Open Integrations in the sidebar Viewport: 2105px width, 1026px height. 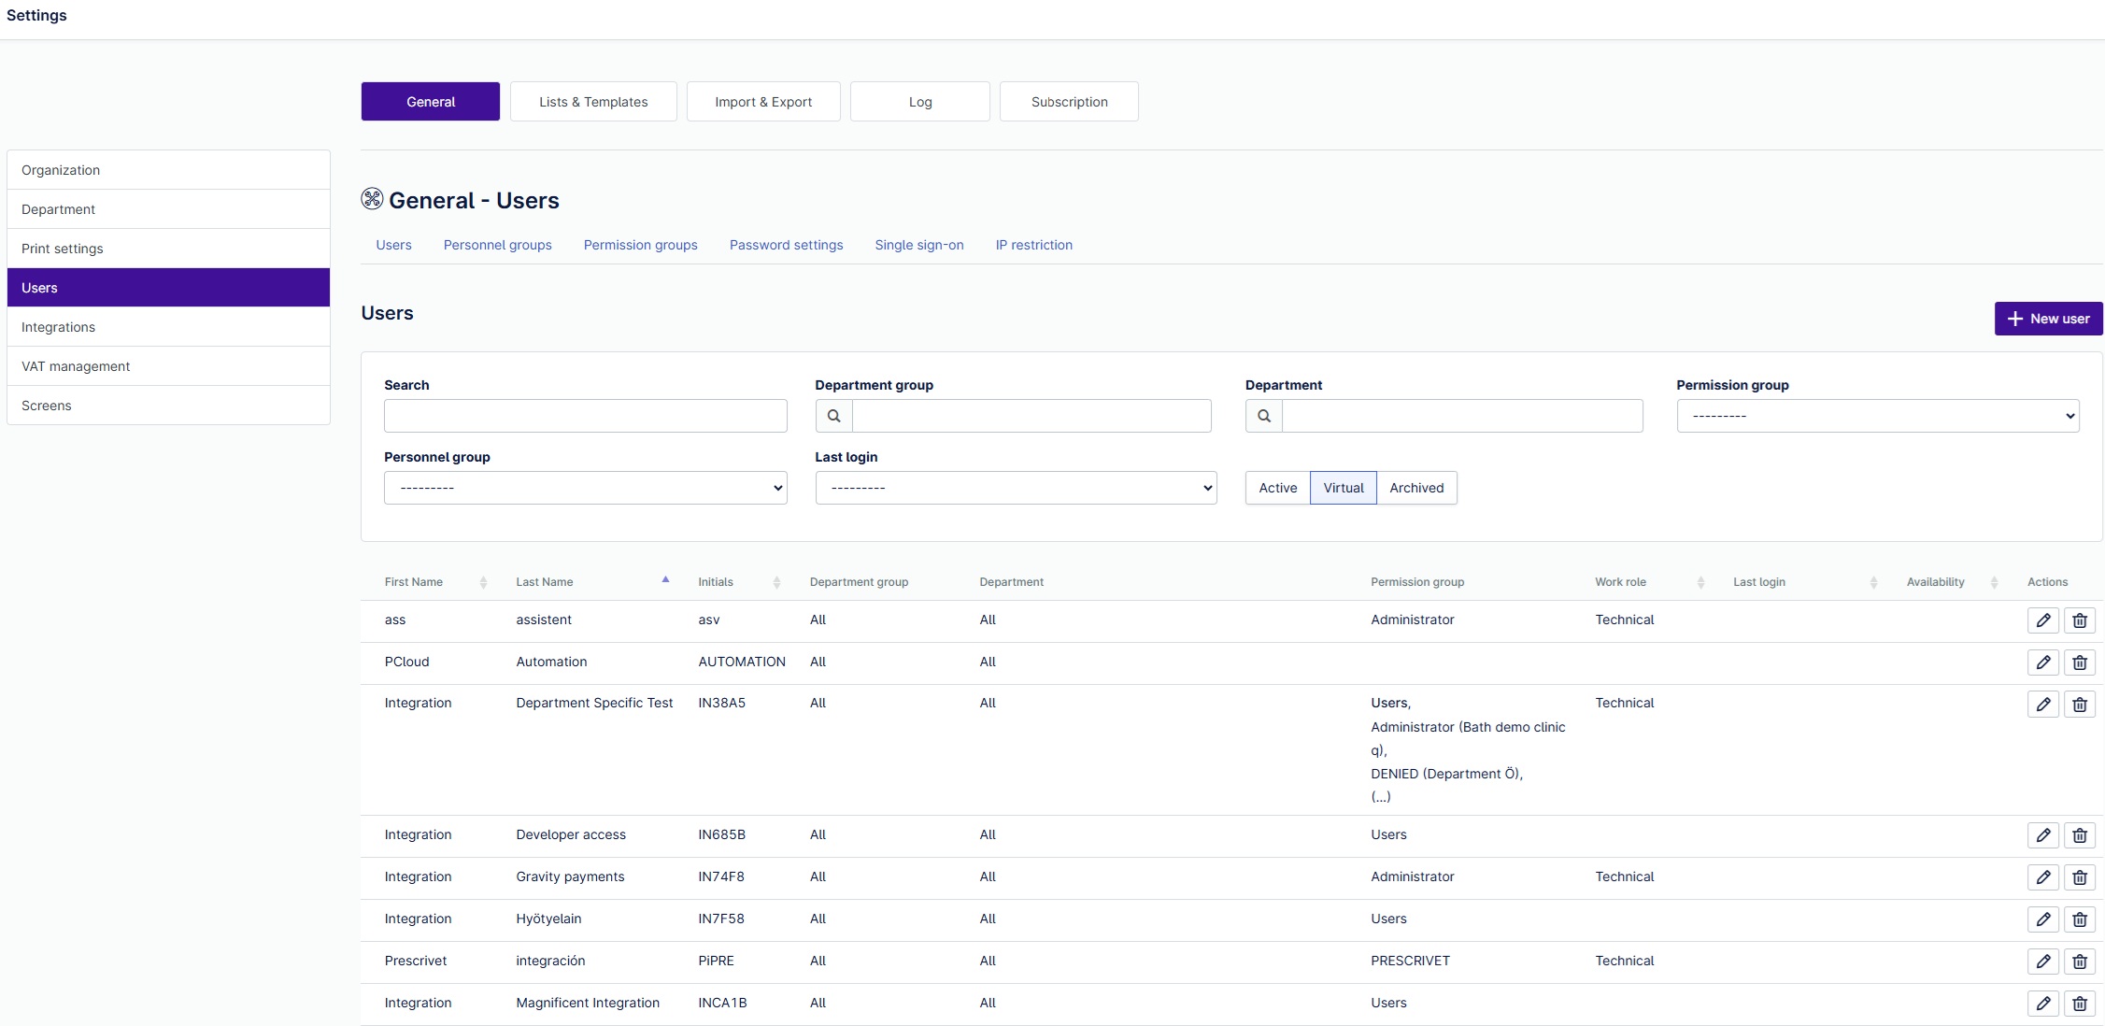pos(168,327)
